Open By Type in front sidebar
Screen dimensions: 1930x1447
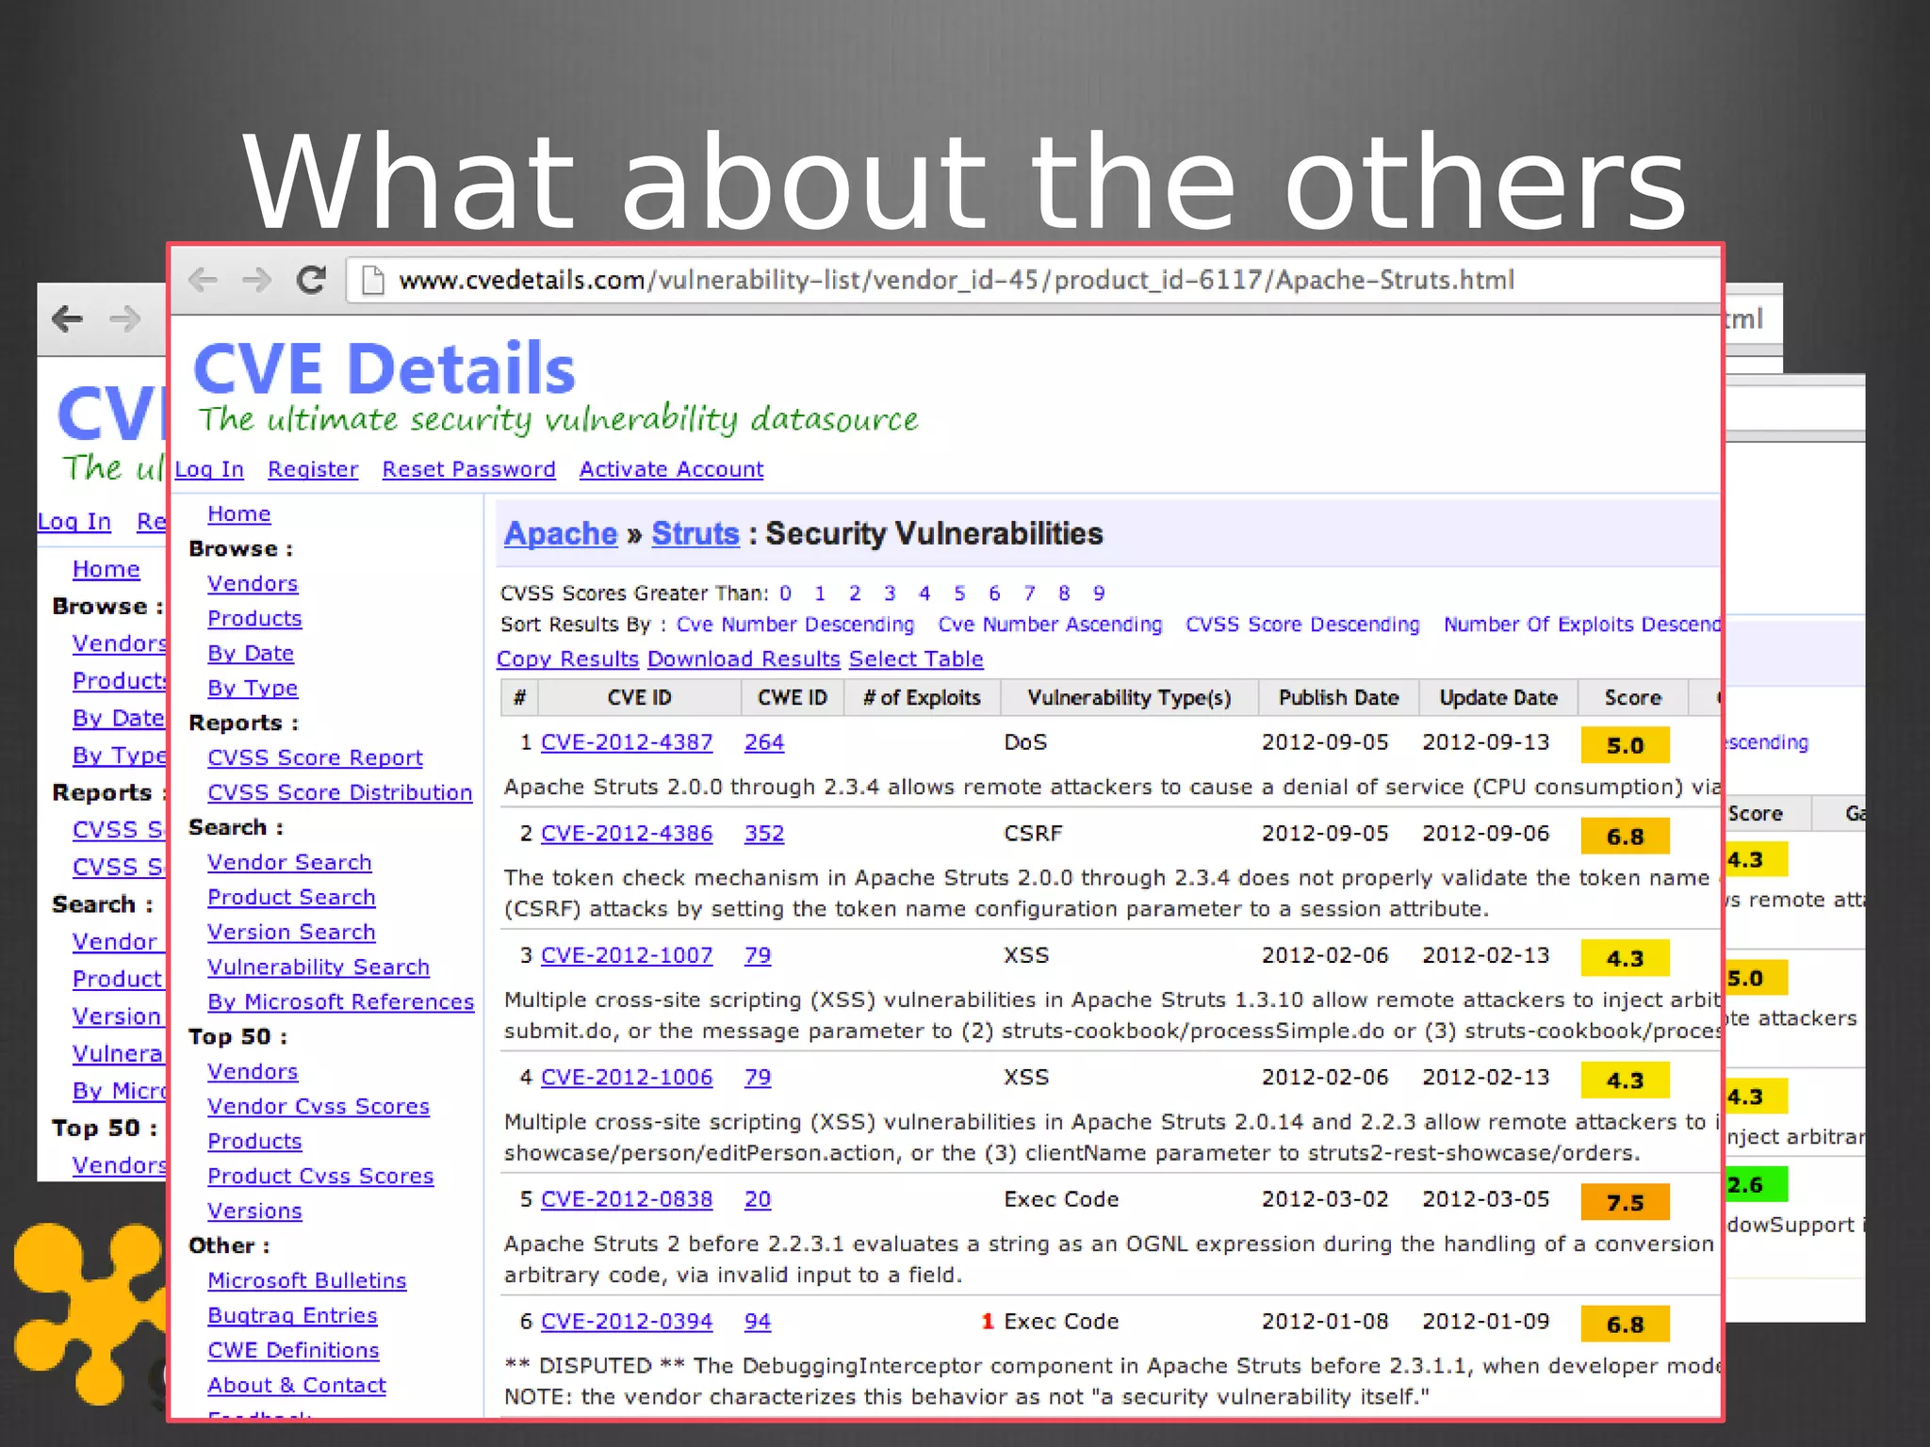point(253,689)
